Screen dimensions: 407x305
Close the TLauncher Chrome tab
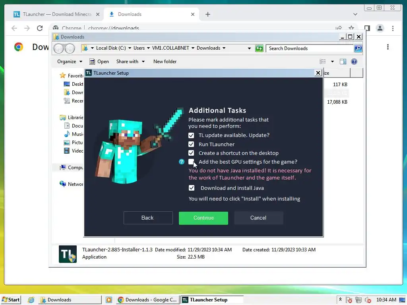coord(98,14)
